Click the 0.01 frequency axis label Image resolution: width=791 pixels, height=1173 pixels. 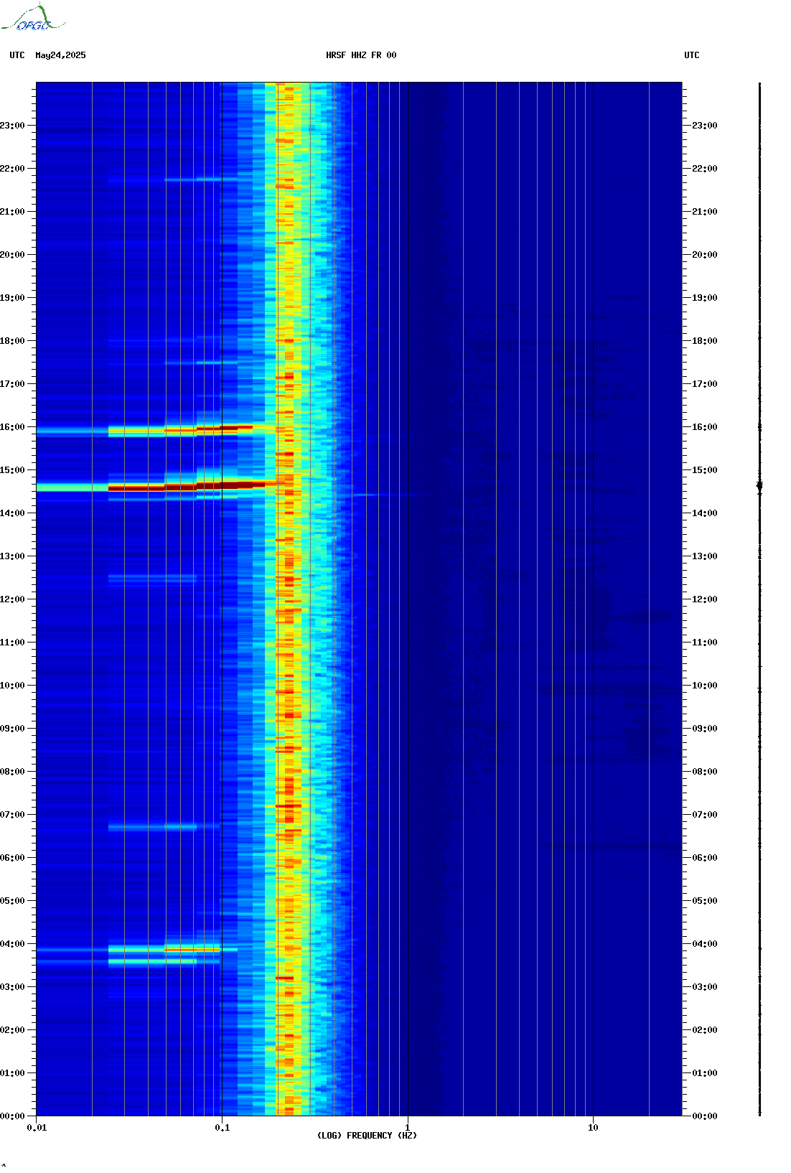point(37,1128)
